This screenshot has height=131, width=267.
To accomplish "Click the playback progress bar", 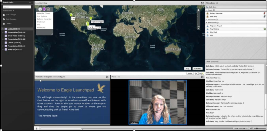I will tap(137, 128).
